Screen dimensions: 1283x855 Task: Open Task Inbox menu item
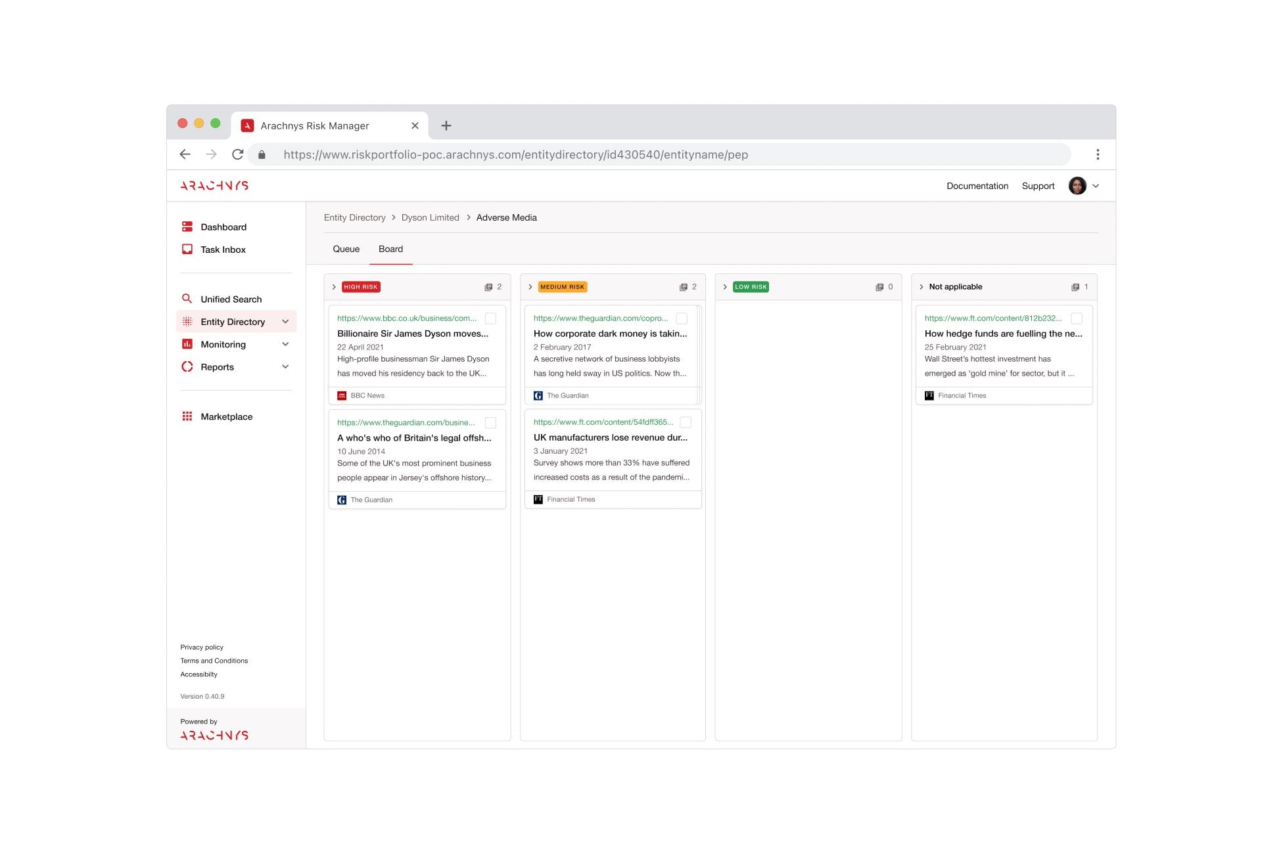click(x=223, y=250)
